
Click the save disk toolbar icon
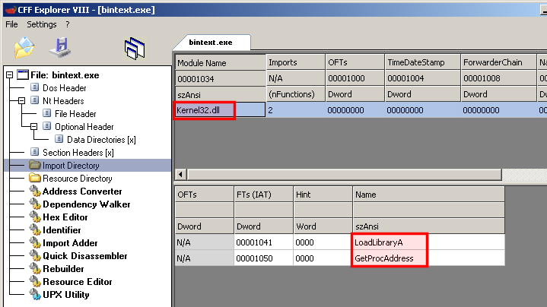click(x=61, y=48)
